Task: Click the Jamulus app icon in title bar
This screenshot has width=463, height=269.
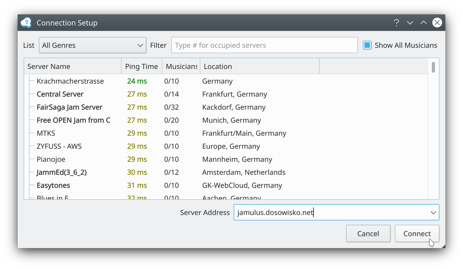Action: [26, 23]
